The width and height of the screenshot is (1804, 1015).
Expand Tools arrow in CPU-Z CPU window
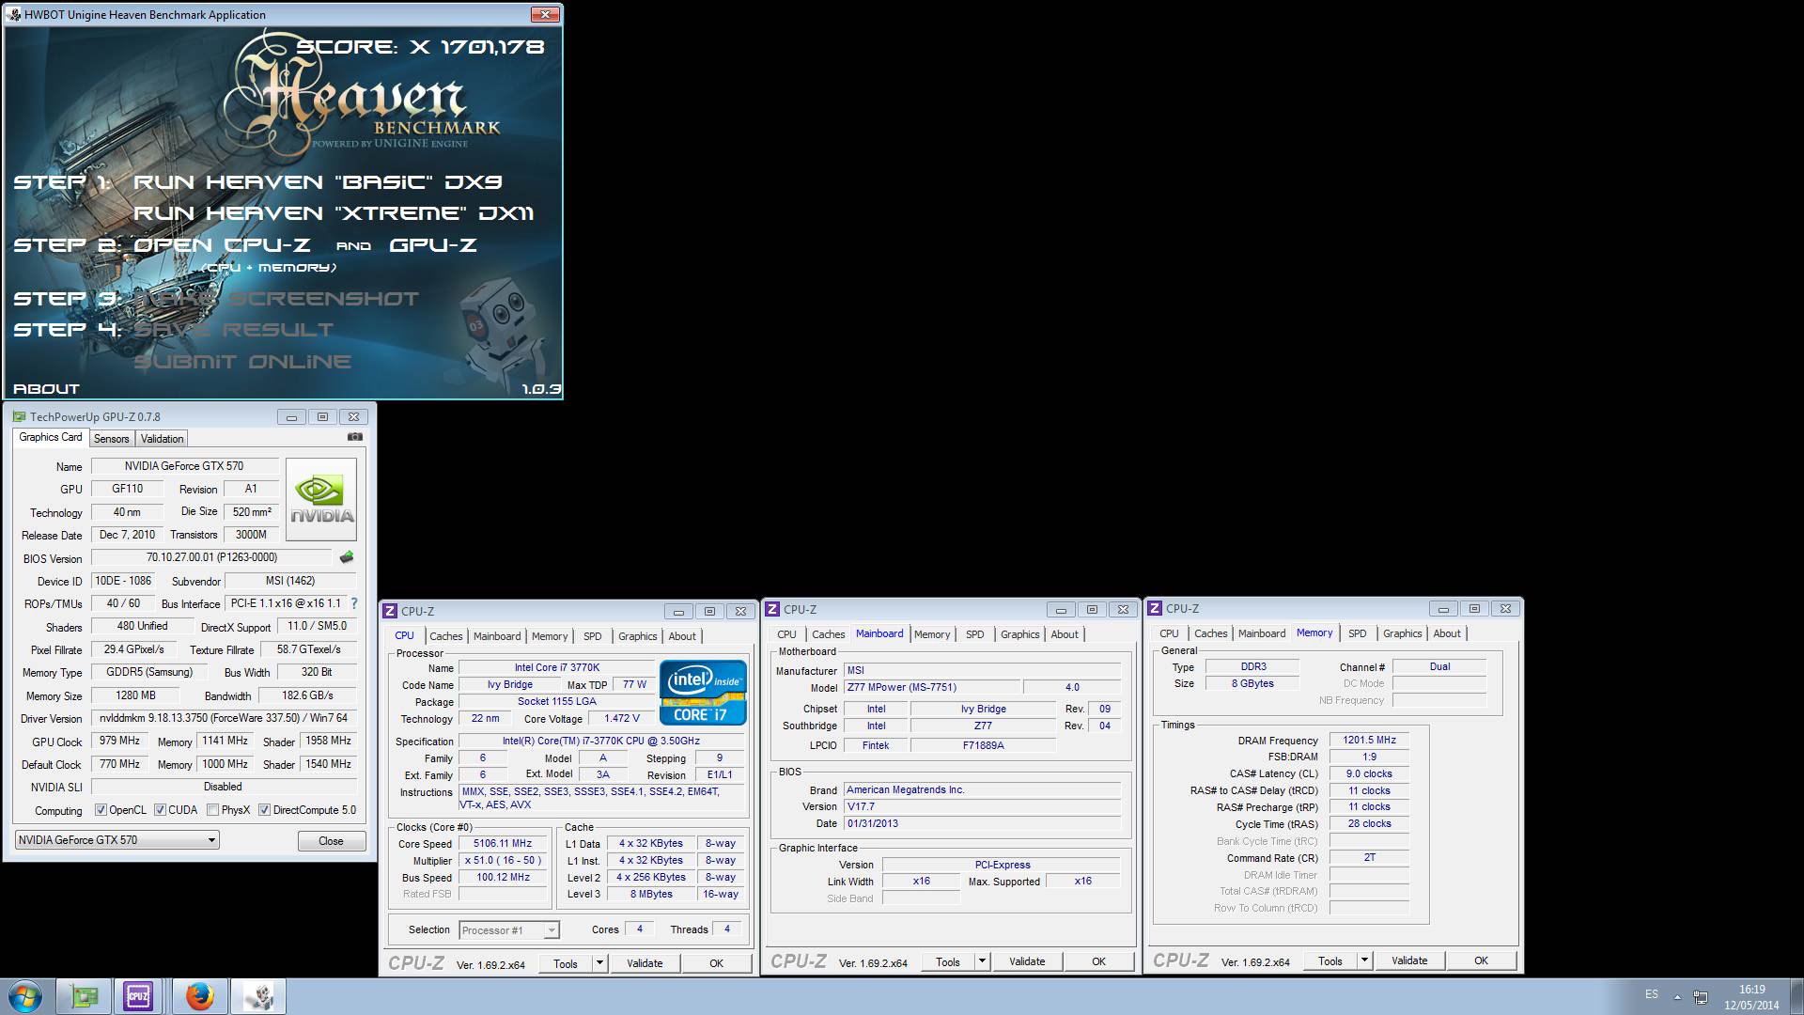(599, 963)
